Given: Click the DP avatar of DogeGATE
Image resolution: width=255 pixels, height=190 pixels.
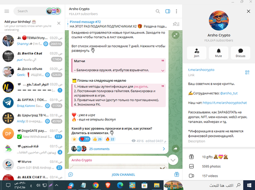Looking at the screenshot, I should coord(8,134).
